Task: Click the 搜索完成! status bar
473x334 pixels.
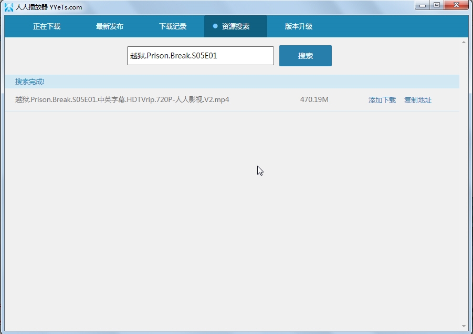Action: (x=232, y=82)
